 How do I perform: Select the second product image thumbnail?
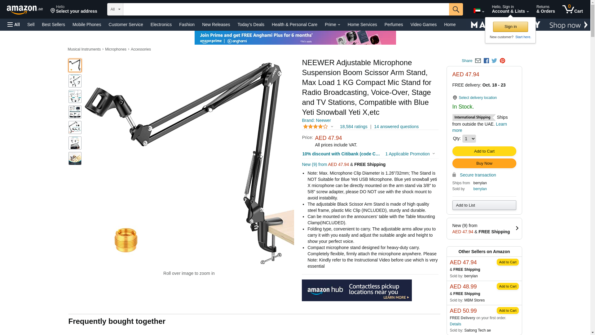pyautogui.click(x=75, y=81)
